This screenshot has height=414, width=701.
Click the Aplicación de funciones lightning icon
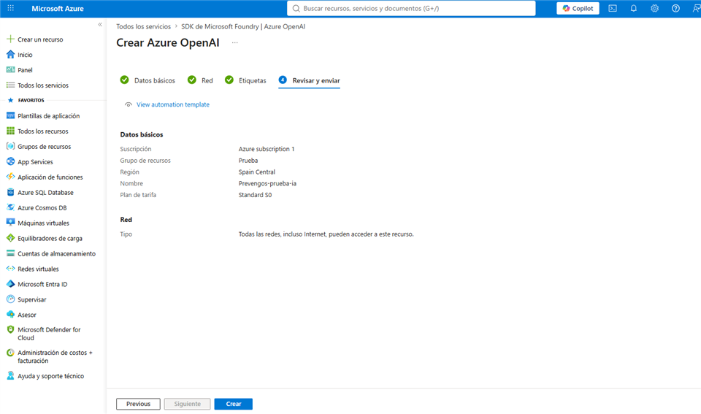pyautogui.click(x=10, y=177)
